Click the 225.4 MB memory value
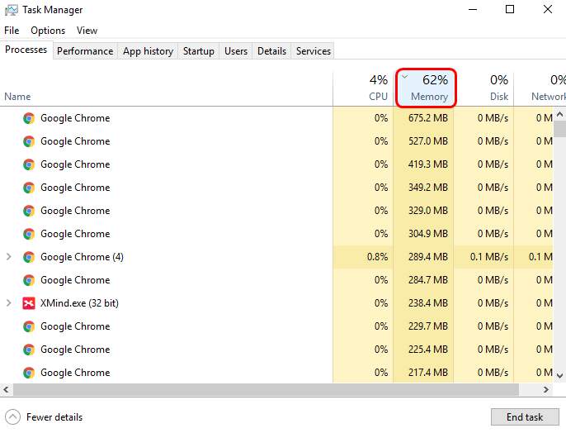The width and height of the screenshot is (566, 433). pos(428,350)
